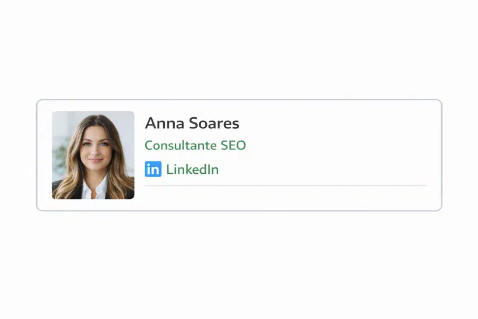Open the LinkedIn text link
This screenshot has height=319, width=478.
click(192, 169)
